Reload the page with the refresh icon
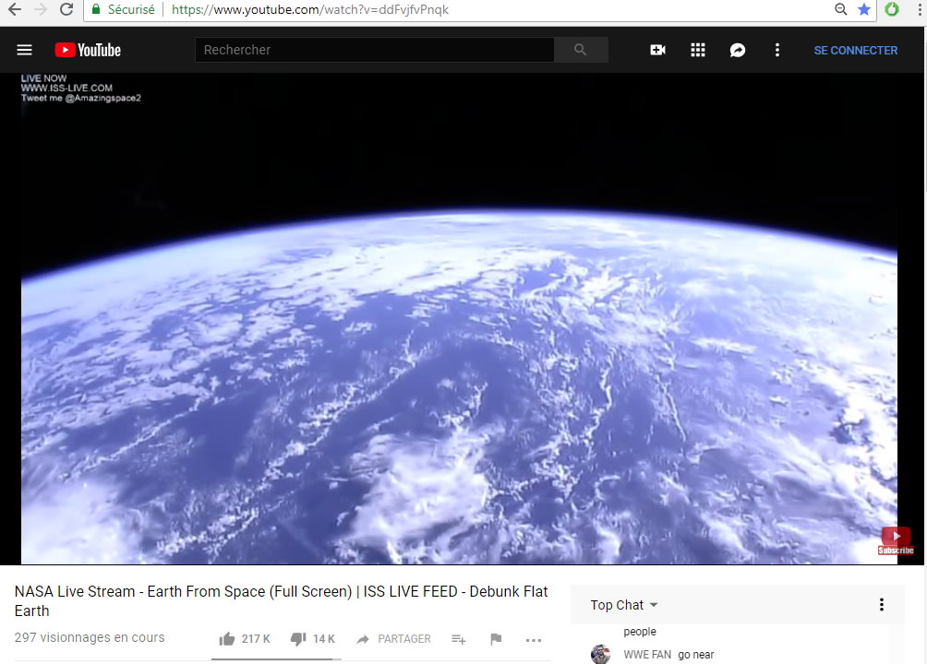This screenshot has height=664, width=927. point(66,9)
